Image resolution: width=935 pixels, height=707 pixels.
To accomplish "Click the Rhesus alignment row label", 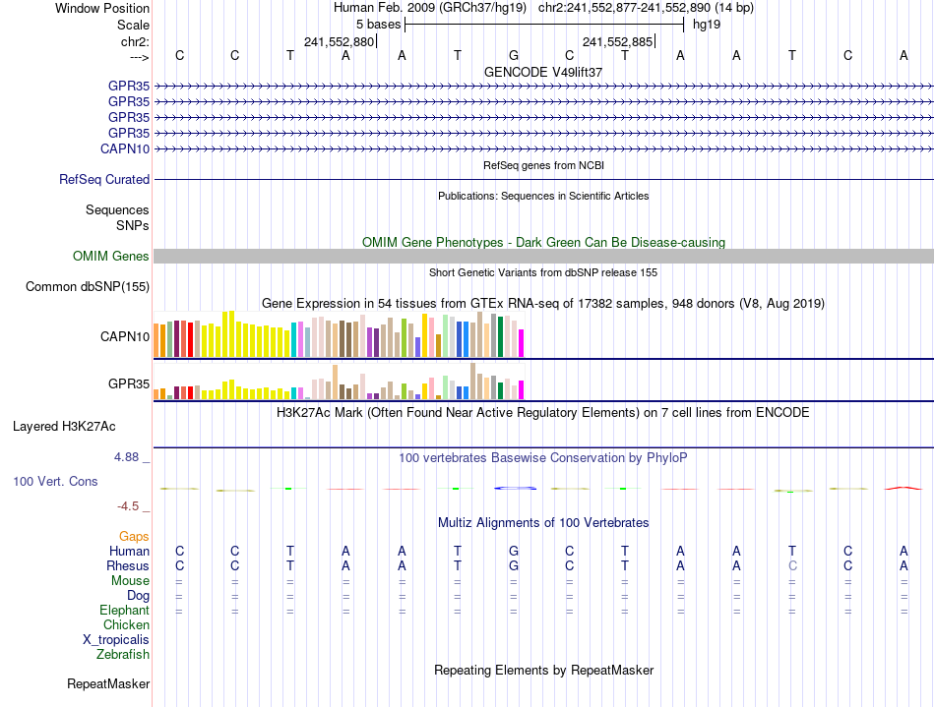I will (x=128, y=565).
